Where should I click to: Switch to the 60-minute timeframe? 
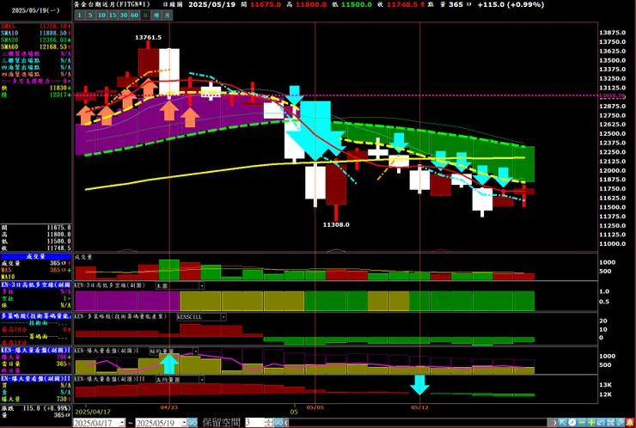(x=134, y=15)
